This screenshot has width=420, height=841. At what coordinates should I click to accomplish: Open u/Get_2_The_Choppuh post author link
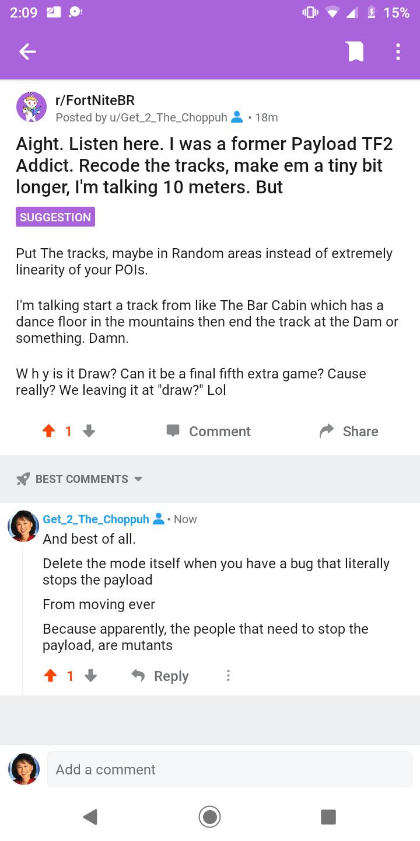coord(141,117)
